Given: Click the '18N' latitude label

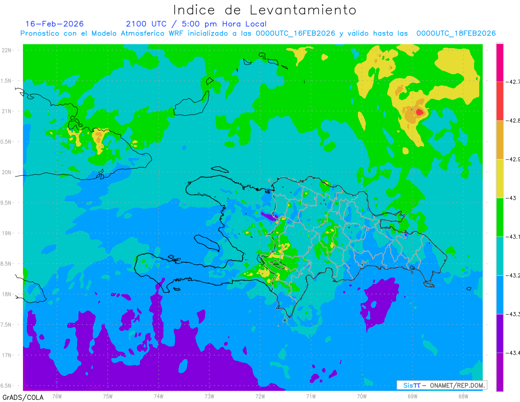Looking at the screenshot, I should (7, 294).
